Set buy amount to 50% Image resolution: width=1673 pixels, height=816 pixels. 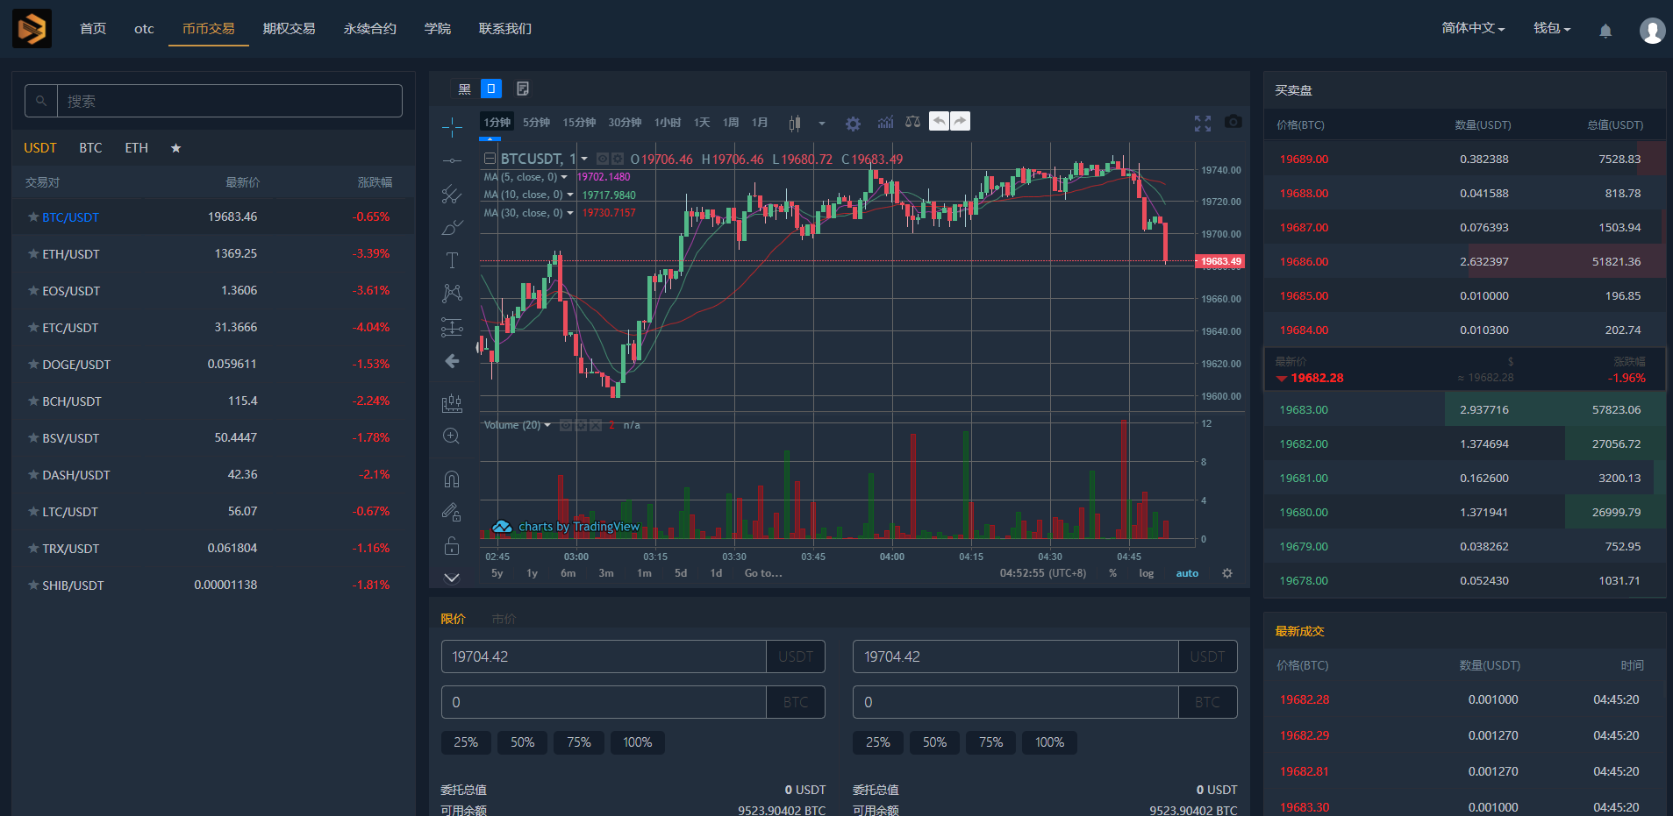(522, 742)
